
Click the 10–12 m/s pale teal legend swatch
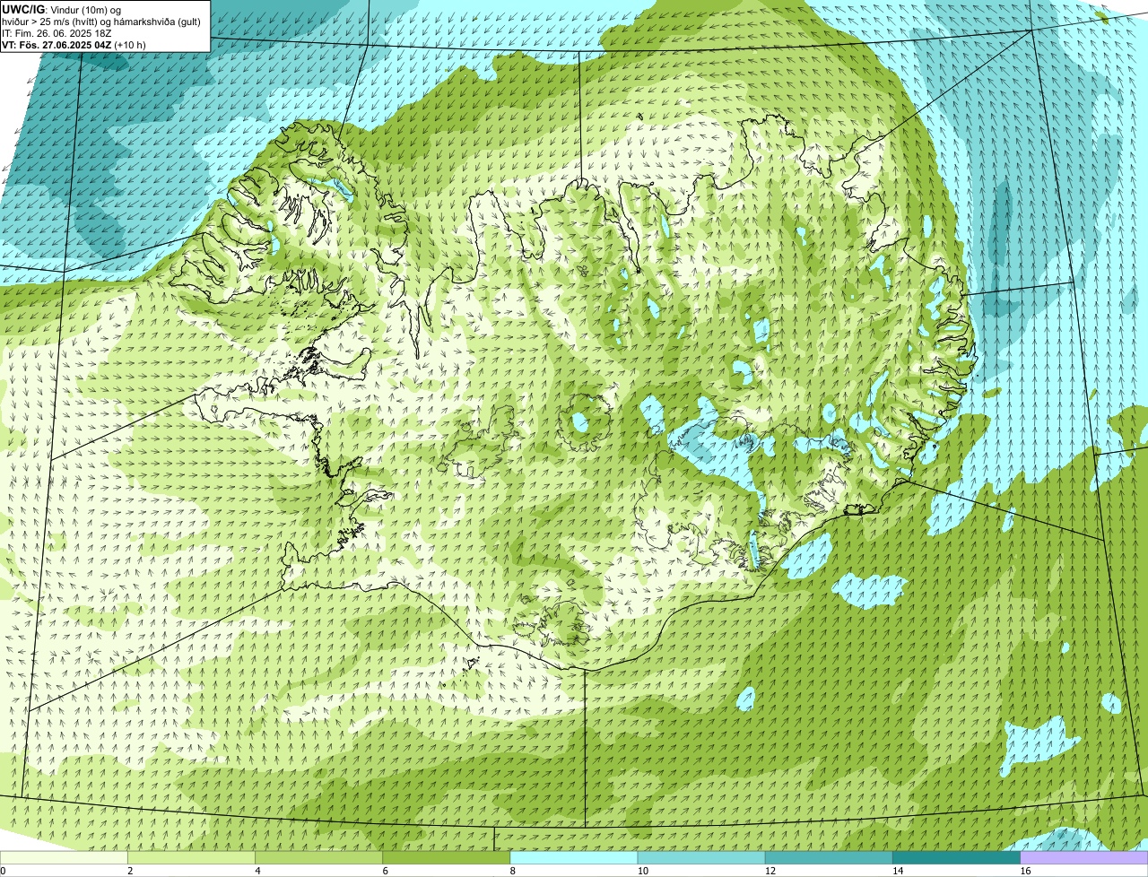[x=701, y=858]
